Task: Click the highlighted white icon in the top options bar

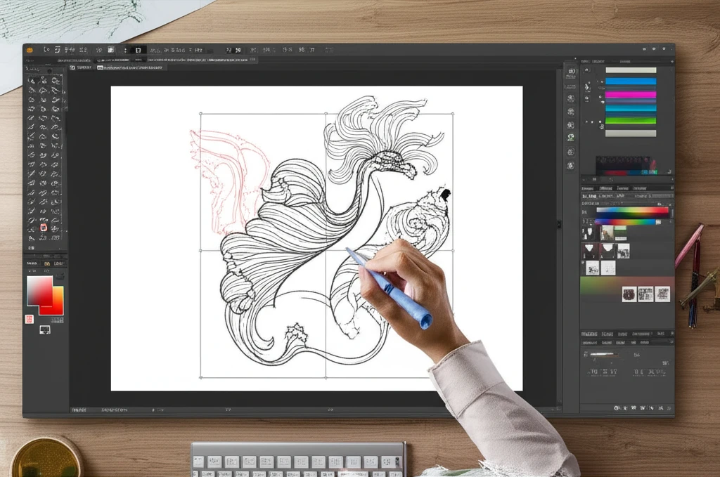Action: point(139,50)
